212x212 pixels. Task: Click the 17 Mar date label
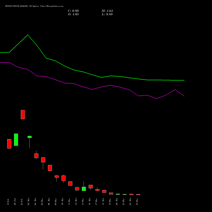click(x=96, y=202)
